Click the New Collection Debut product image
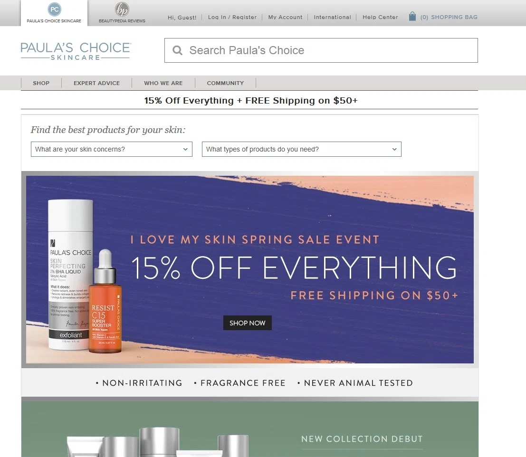Viewport: 526px width, 457px height. (x=158, y=441)
